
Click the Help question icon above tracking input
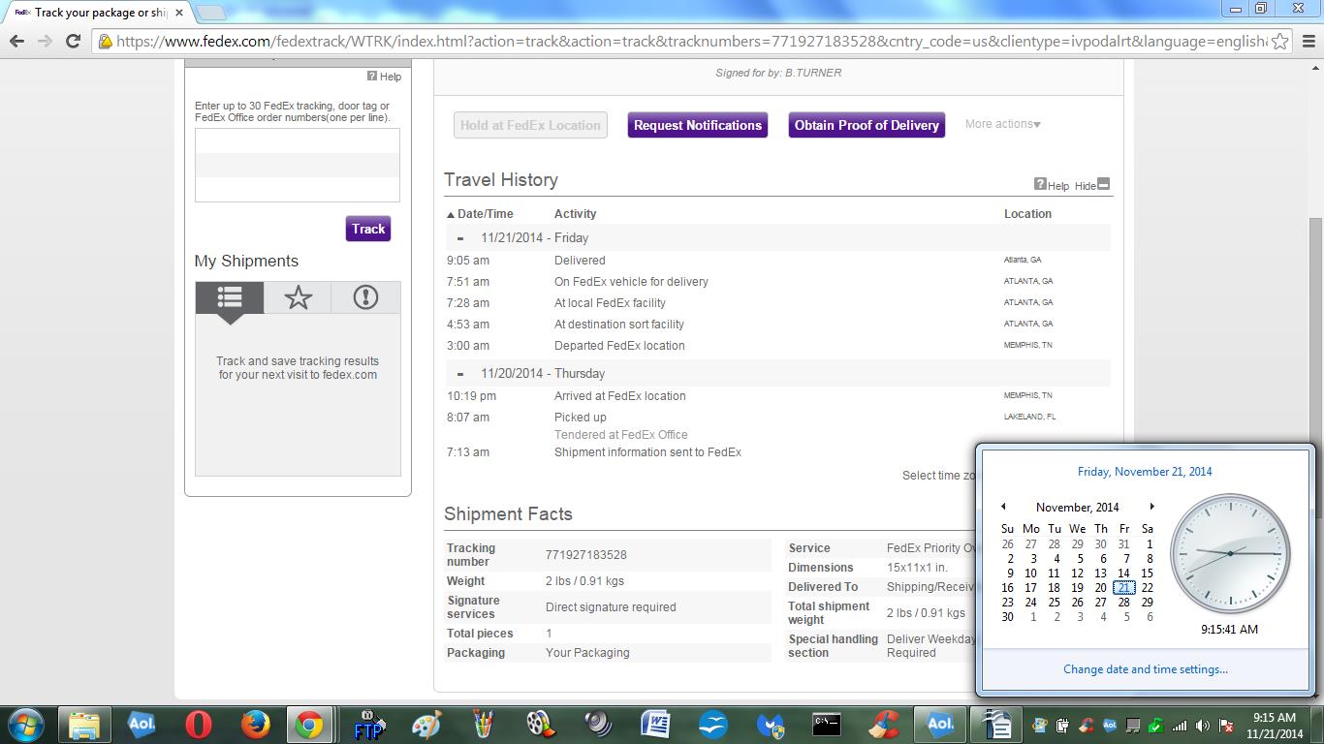tap(372, 76)
